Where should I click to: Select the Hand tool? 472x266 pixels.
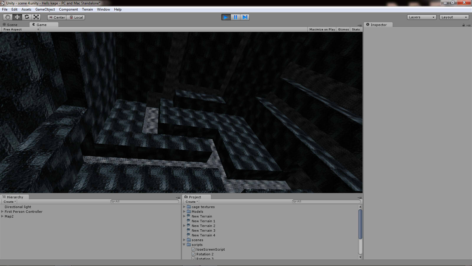point(8,17)
